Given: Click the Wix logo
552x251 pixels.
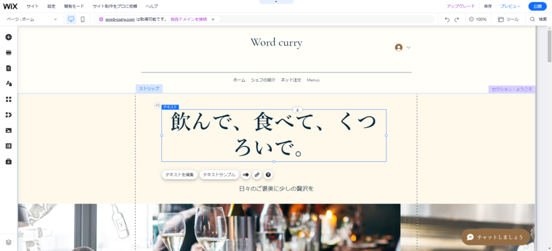Looking at the screenshot, I should point(10,6).
